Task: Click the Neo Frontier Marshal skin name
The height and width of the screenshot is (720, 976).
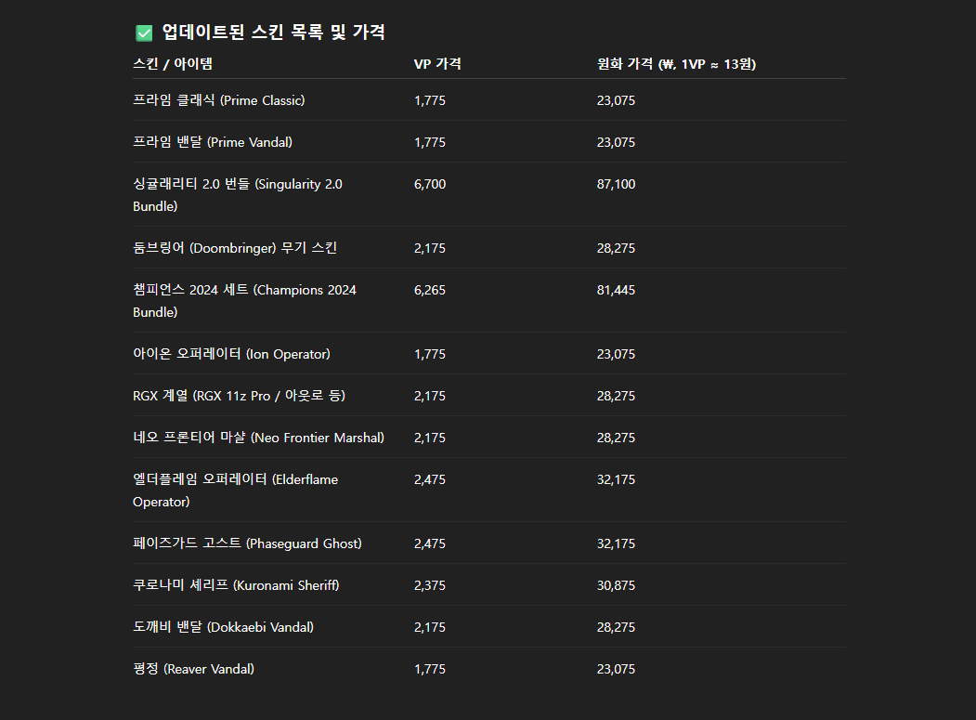Action: click(258, 438)
